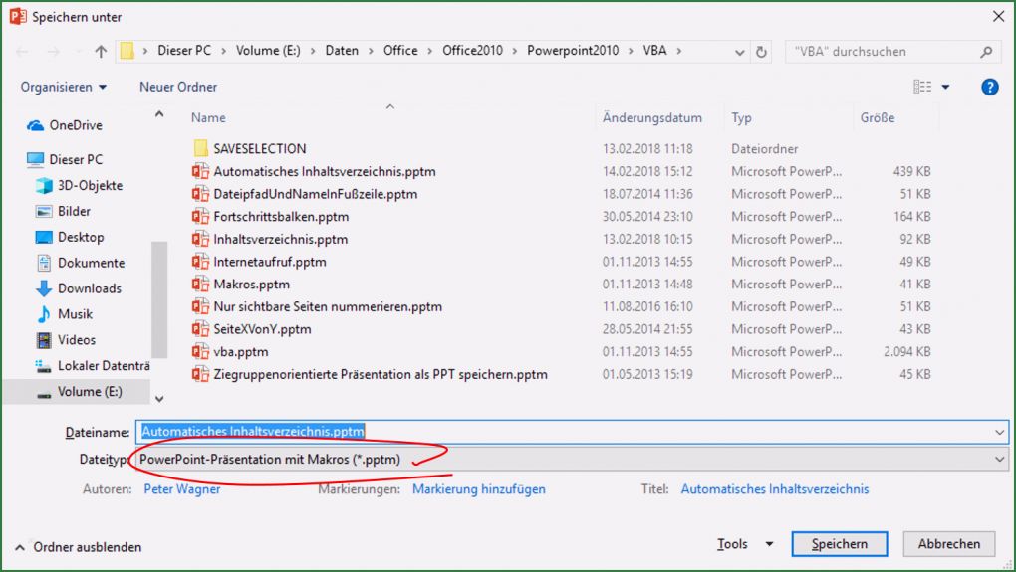Click the search magnifier icon
Image resolution: width=1016 pixels, height=572 pixels.
coord(986,51)
